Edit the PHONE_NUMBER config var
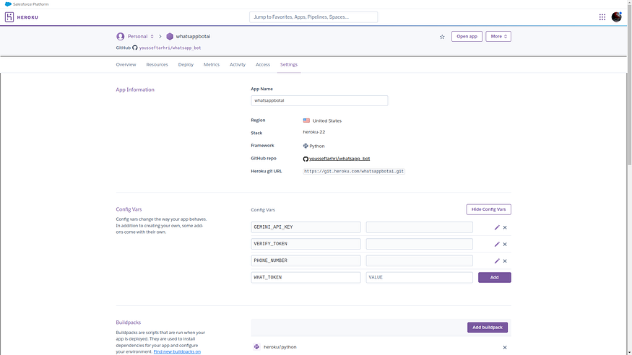Screen dimensions: 632x355 coord(497,260)
